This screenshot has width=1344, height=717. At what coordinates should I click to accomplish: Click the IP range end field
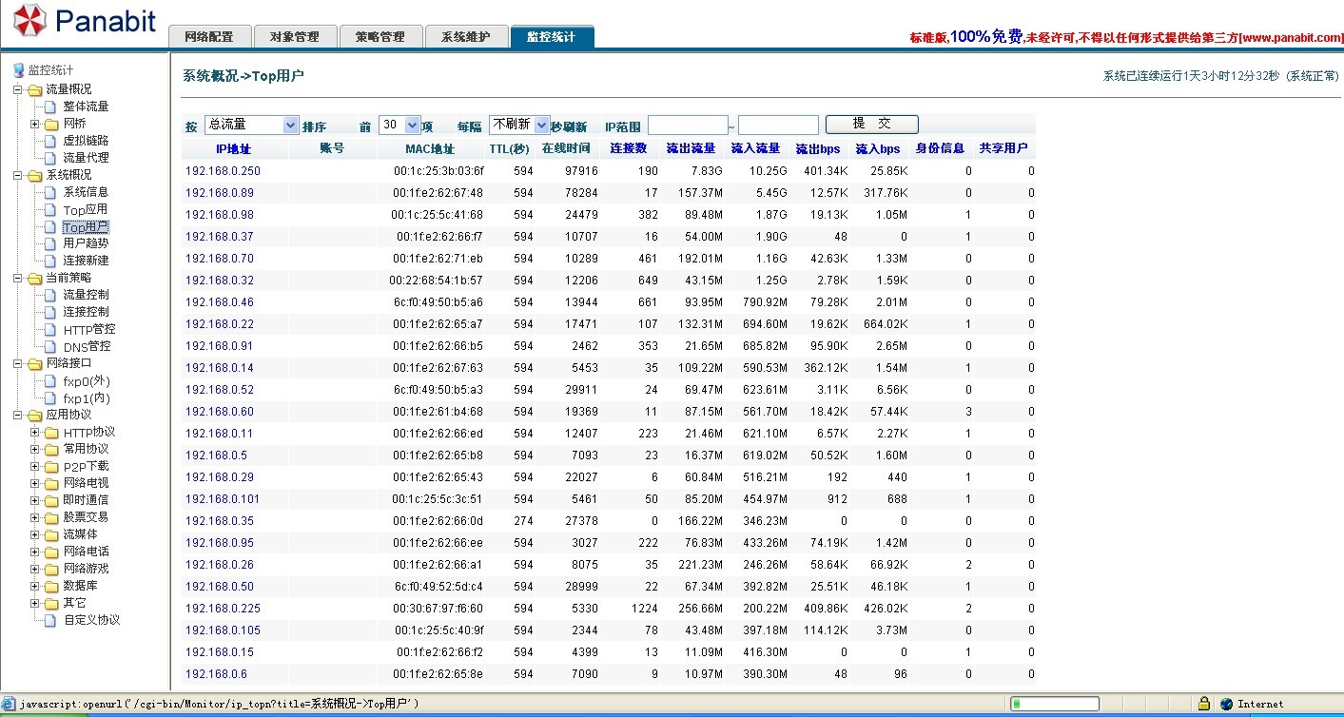[778, 125]
